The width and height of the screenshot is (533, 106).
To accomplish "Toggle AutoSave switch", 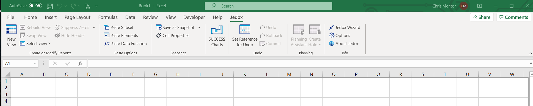I will click(x=35, y=6).
